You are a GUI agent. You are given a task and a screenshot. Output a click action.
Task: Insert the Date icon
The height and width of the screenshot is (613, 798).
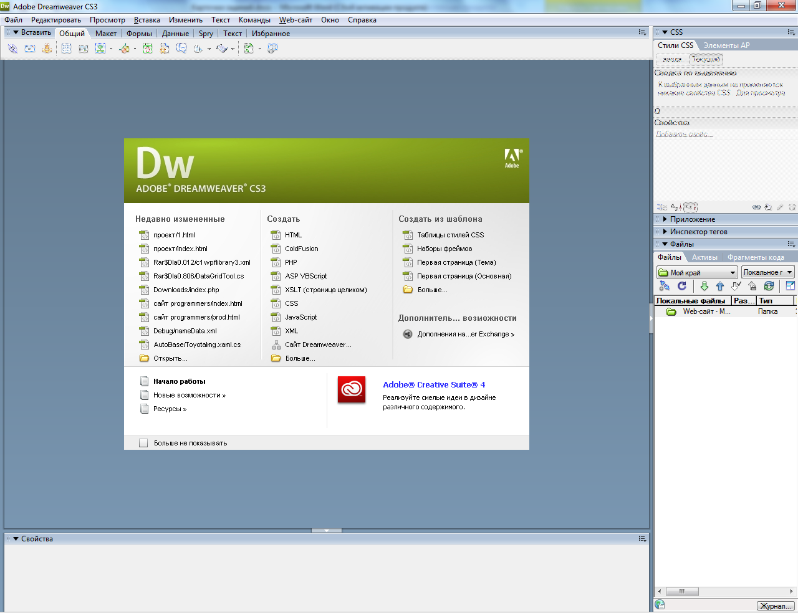click(148, 49)
